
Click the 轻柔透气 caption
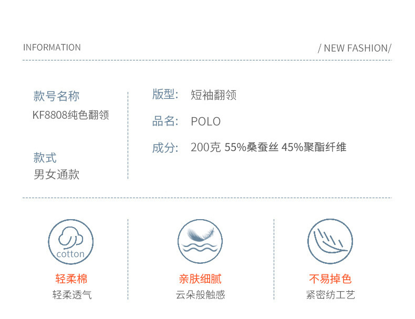[x=71, y=295]
